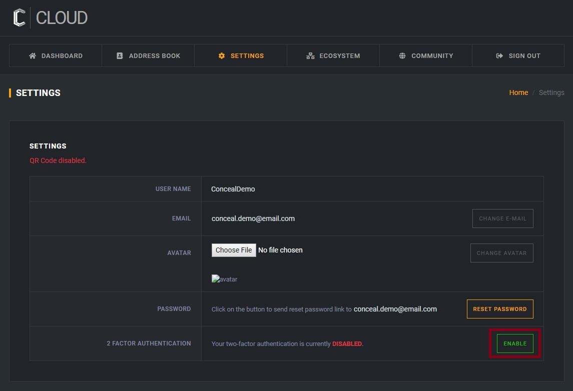The height and width of the screenshot is (391, 573).
Task: Click the Settings gear icon
Action: click(x=222, y=56)
